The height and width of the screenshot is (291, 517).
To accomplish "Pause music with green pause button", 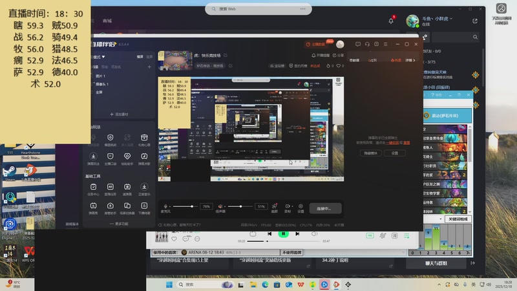I will tap(283, 233).
